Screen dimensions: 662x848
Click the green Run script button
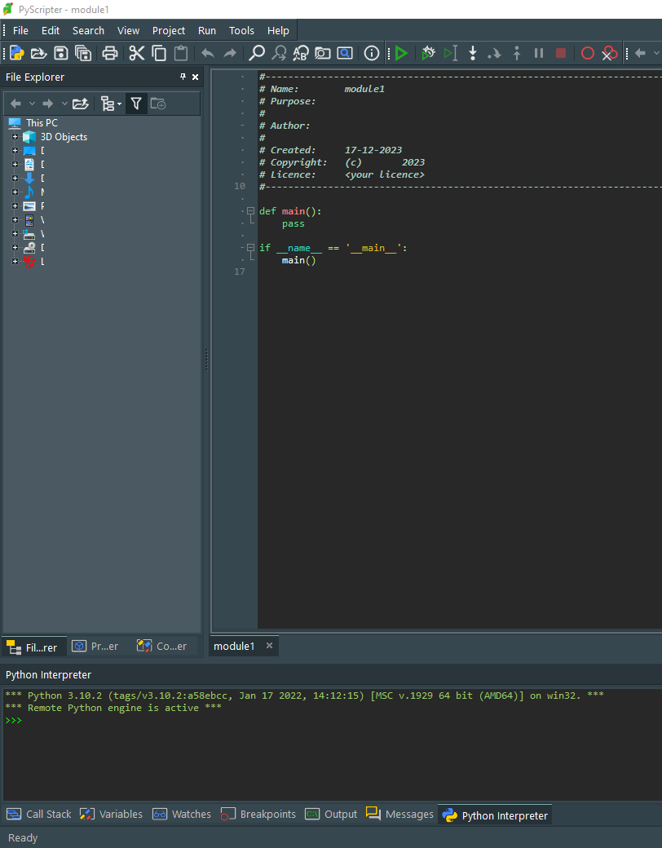click(401, 54)
